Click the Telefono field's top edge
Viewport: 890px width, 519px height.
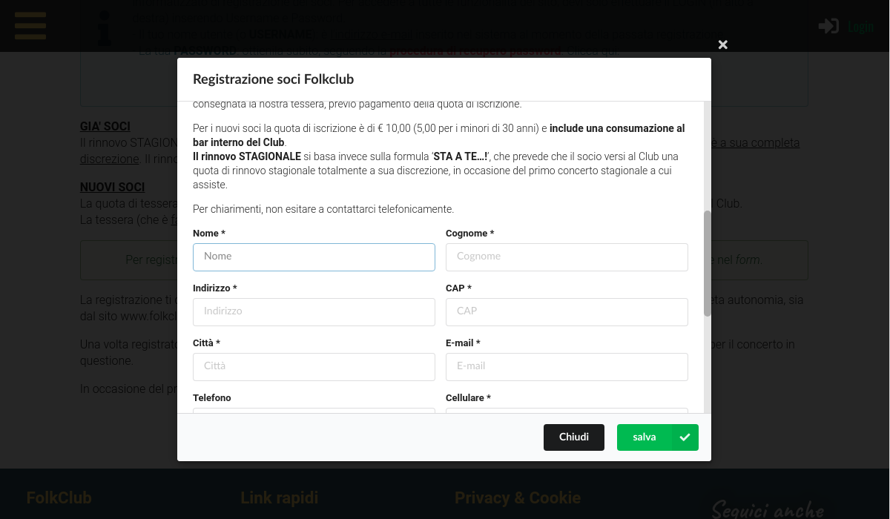(x=314, y=410)
